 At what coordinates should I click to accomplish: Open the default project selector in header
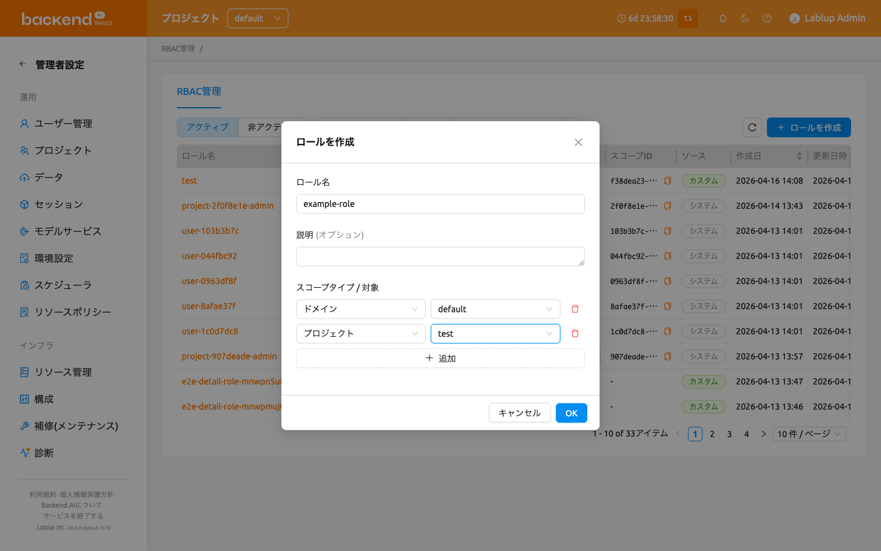(258, 18)
